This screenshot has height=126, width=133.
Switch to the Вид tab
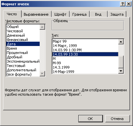(98, 14)
